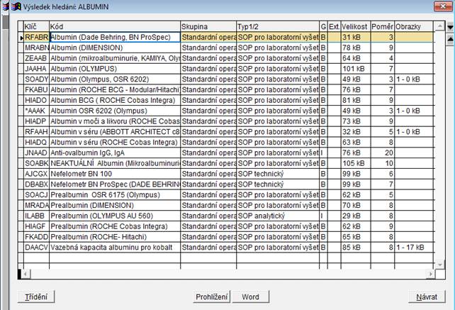The height and width of the screenshot is (310, 455).
Task: Click the Velikost column header
Action: click(355, 26)
